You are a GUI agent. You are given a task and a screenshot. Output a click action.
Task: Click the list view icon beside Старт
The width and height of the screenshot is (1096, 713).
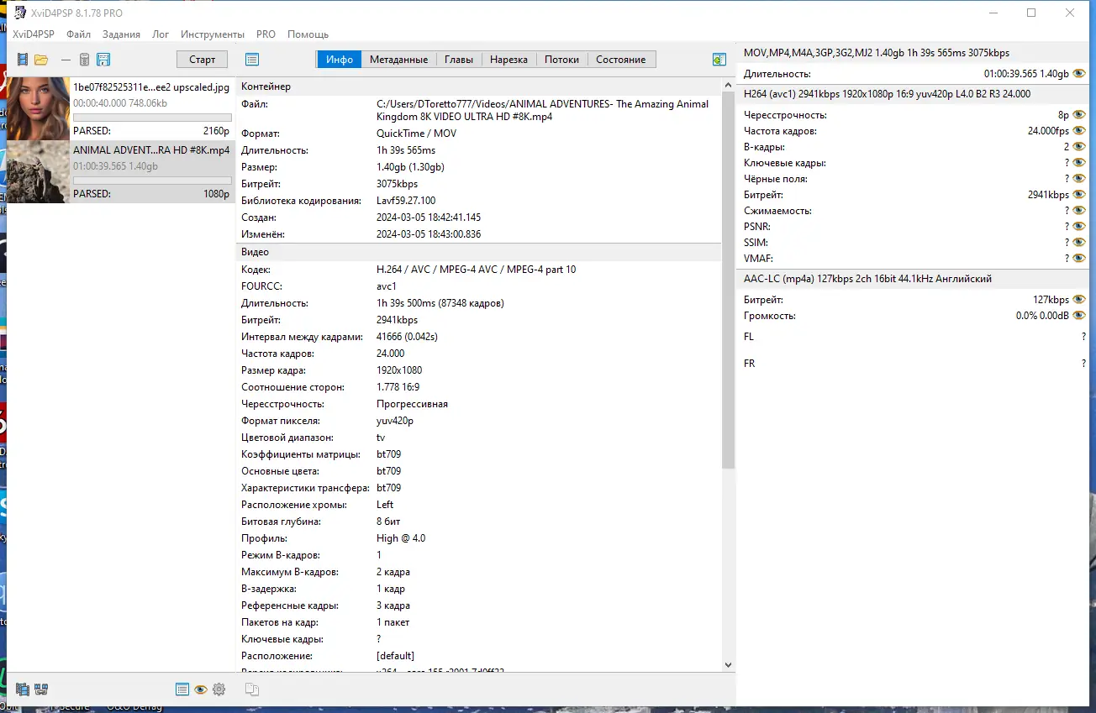(252, 60)
